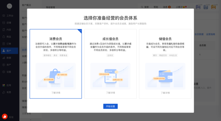Click the first blue trial icon top right
The image size is (221, 121).
(198, 7)
